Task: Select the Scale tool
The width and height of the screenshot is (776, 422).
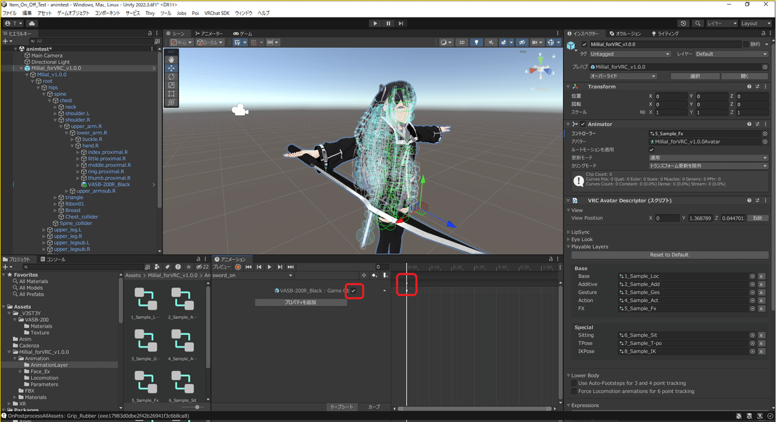Action: 171,85
